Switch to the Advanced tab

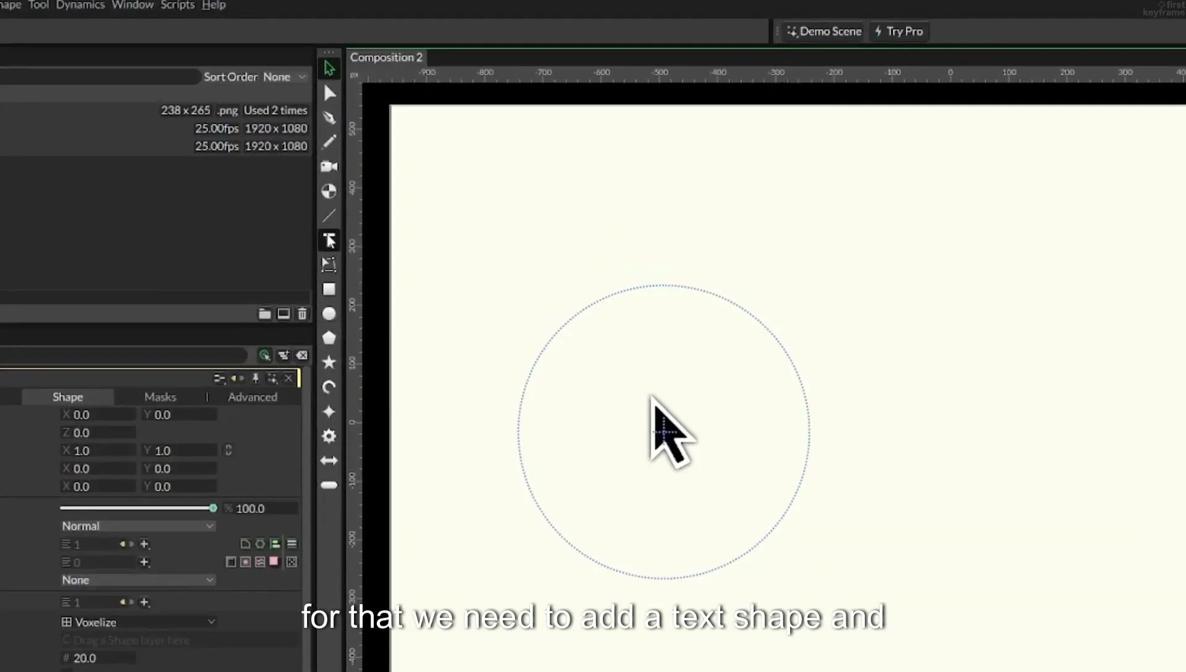point(253,397)
